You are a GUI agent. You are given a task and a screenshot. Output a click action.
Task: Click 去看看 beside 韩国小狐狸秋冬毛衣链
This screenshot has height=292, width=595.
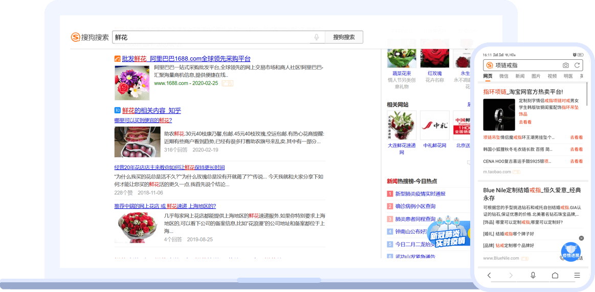pos(577,149)
